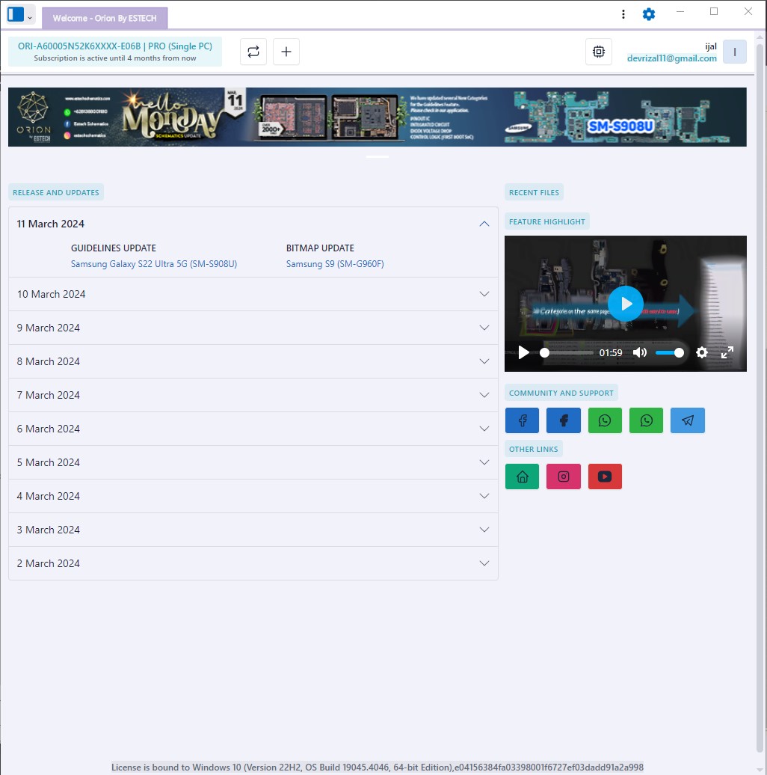Open Samsung S9 (SM-G960F) bitmap link
The width and height of the screenshot is (767, 775).
(x=335, y=264)
